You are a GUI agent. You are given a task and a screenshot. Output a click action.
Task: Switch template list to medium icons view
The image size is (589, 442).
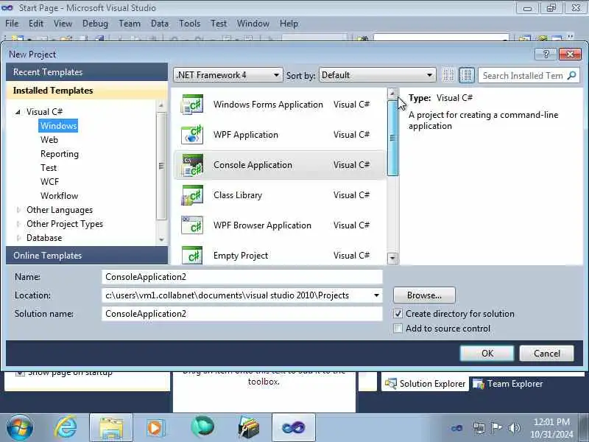pyautogui.click(x=467, y=75)
